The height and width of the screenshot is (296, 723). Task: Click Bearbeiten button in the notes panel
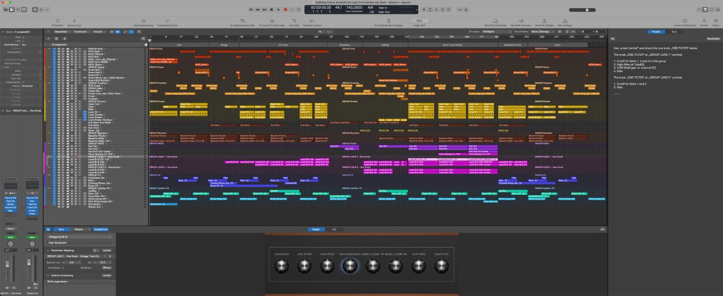(x=714, y=39)
